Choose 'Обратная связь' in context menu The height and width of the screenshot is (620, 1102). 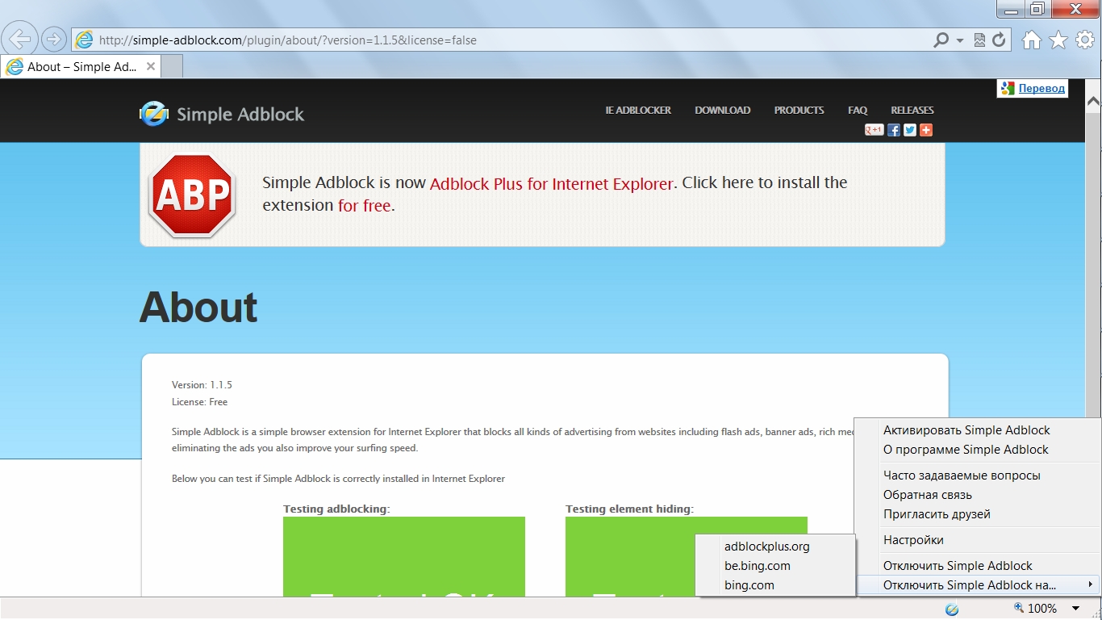(x=978, y=495)
